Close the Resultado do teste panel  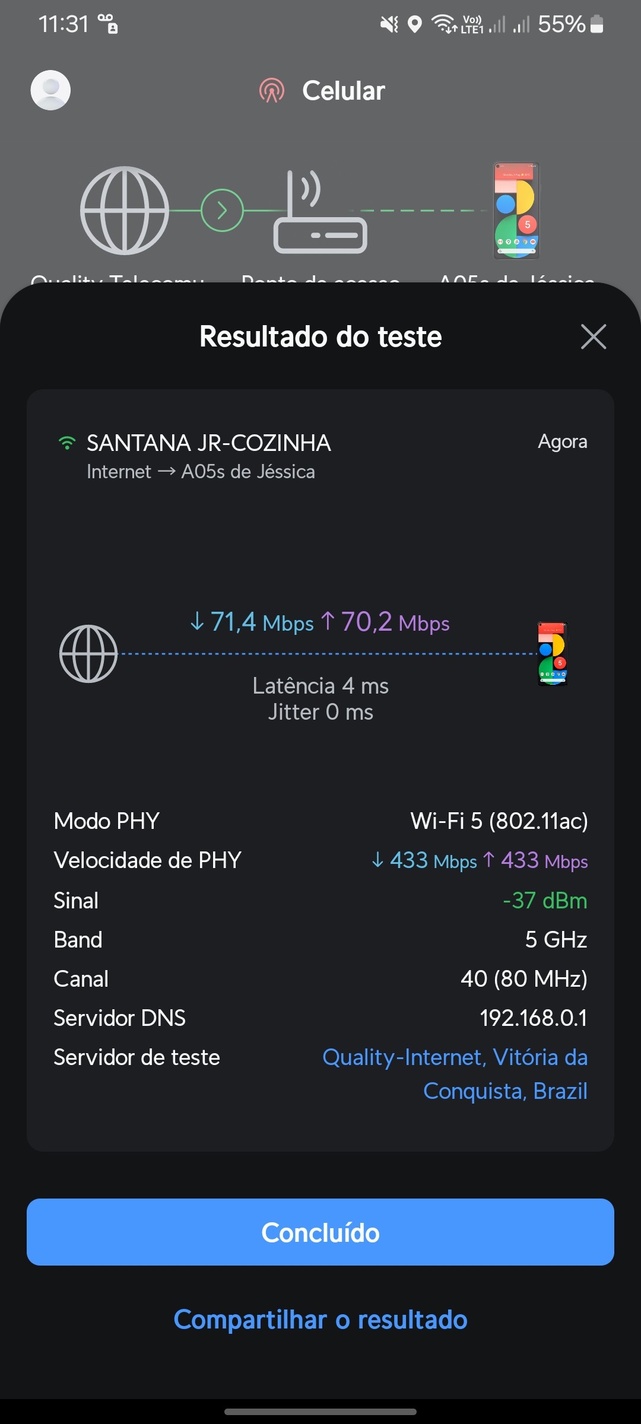594,337
